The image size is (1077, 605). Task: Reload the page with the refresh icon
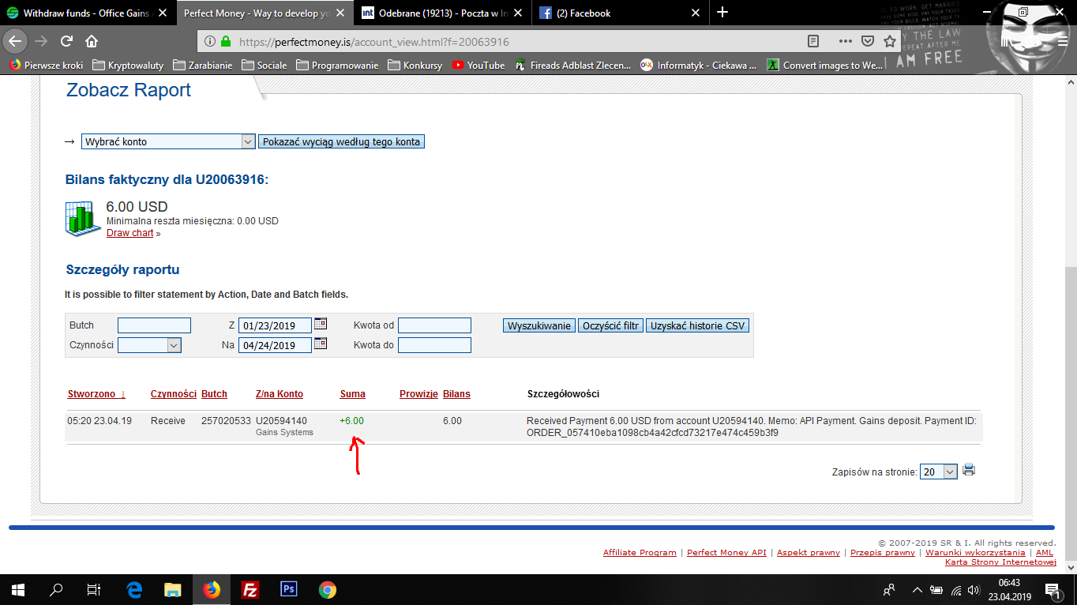(x=66, y=41)
